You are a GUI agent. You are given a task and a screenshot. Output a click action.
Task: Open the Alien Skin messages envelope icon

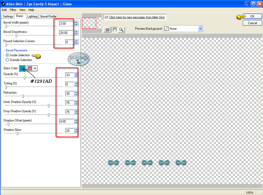(x=106, y=17)
